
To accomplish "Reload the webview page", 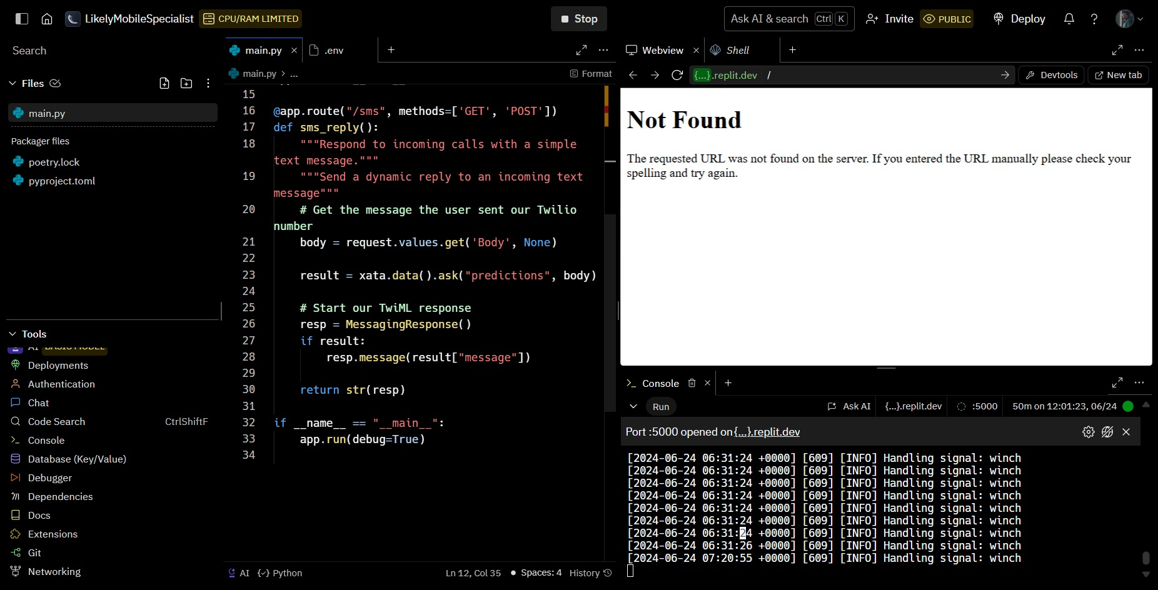I will point(677,75).
